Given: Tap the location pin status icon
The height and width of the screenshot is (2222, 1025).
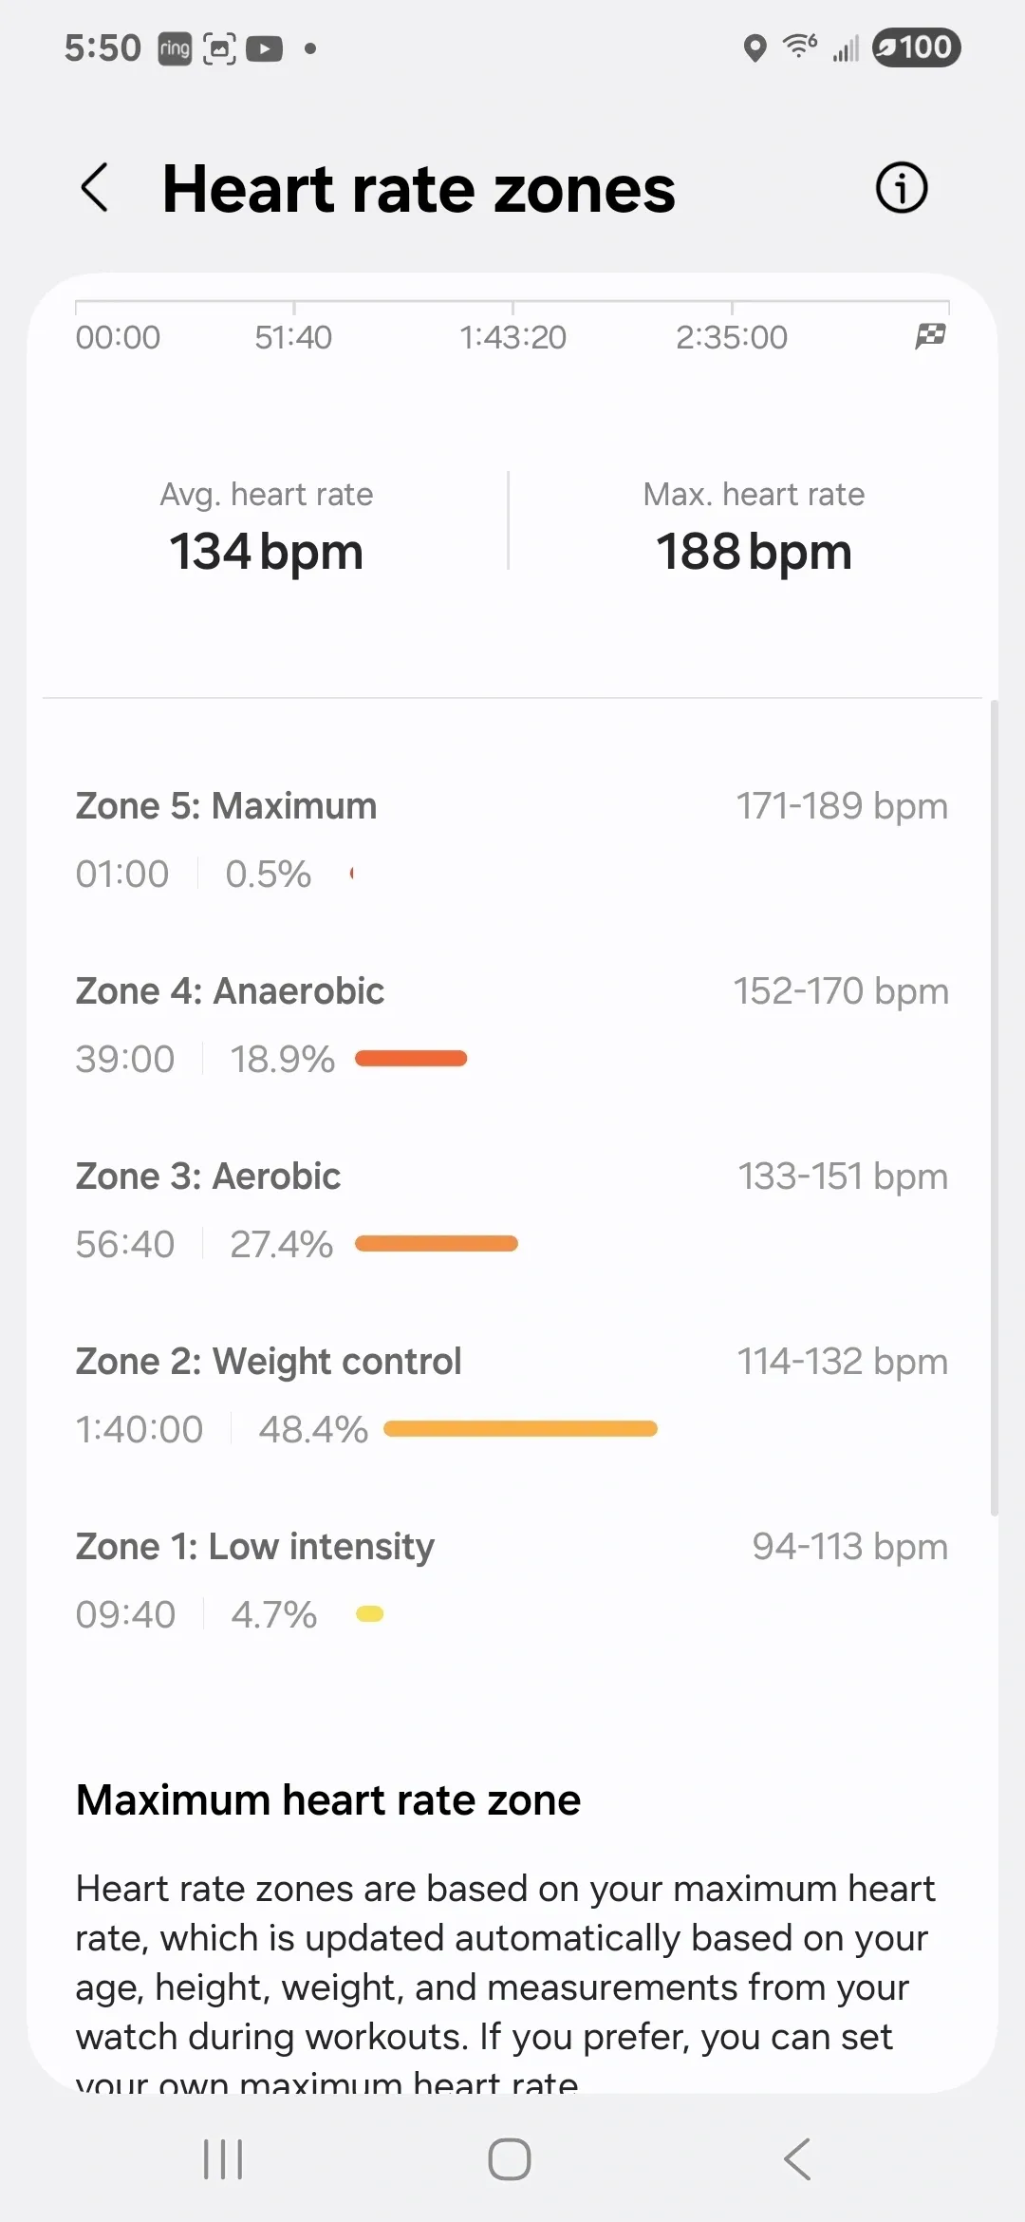Looking at the screenshot, I should click(755, 47).
